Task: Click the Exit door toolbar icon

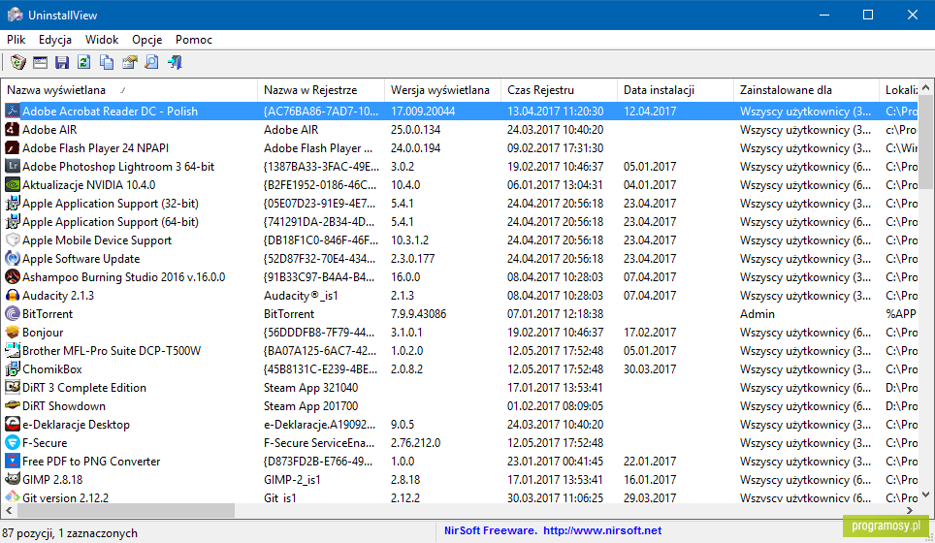Action: point(175,62)
